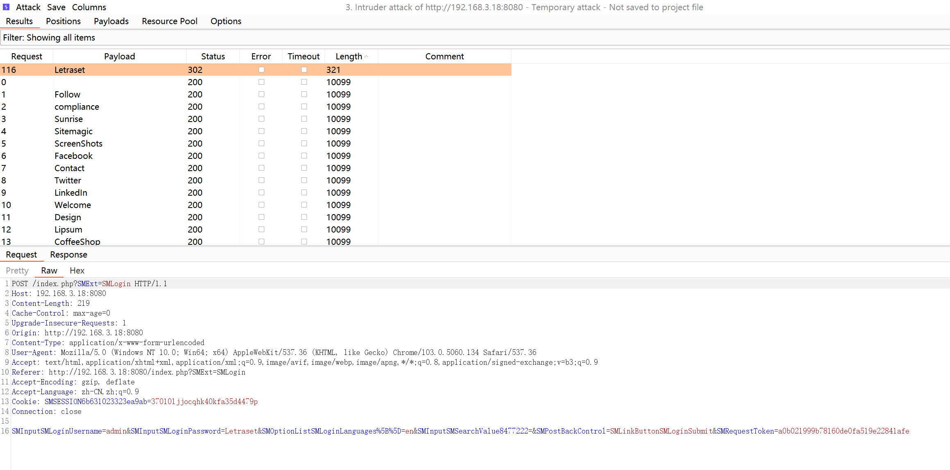Image resolution: width=950 pixels, height=470 pixels.
Task: Click the Origin header line
Action: click(x=77, y=333)
